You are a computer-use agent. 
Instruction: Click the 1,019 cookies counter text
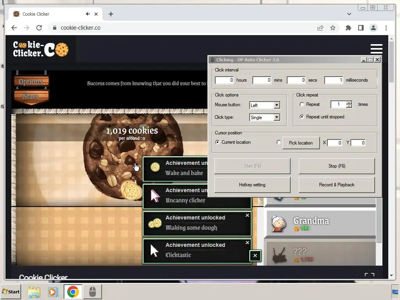[x=132, y=130]
